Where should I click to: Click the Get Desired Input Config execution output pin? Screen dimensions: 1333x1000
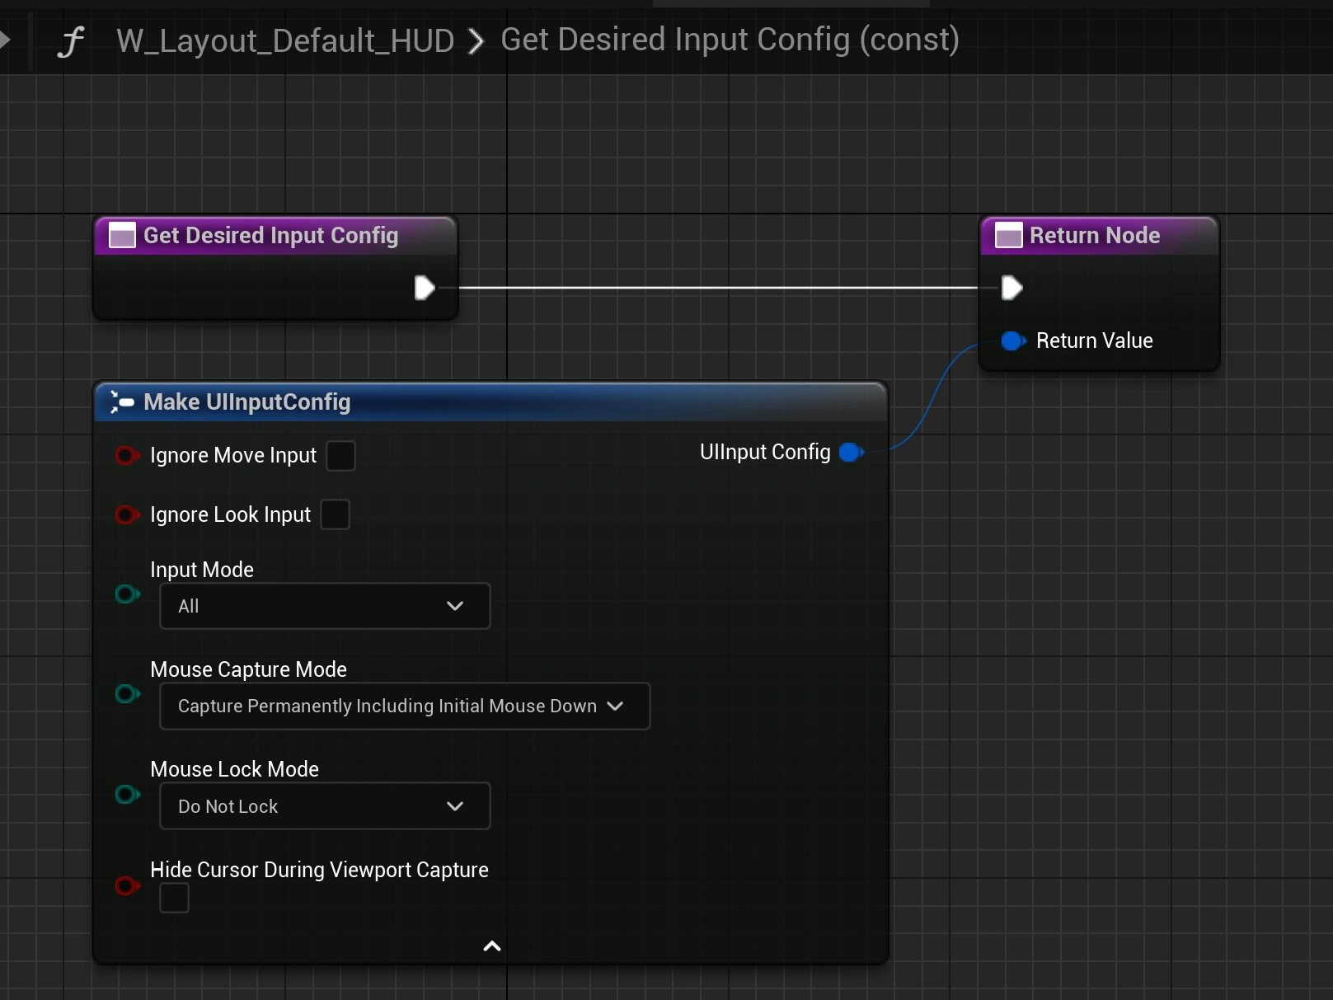[x=425, y=288]
